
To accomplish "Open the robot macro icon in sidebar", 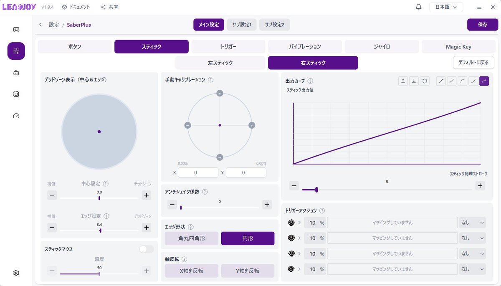I will [x=16, y=73].
